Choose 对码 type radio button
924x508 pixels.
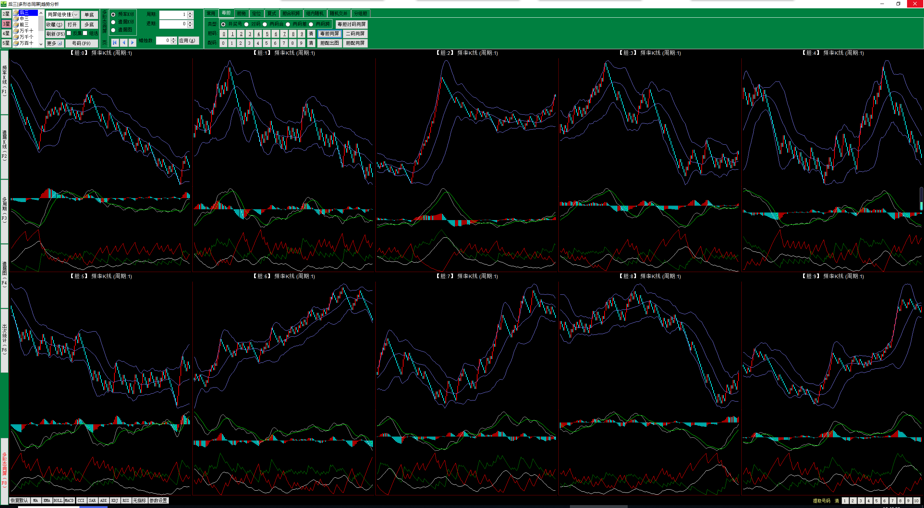coord(247,24)
